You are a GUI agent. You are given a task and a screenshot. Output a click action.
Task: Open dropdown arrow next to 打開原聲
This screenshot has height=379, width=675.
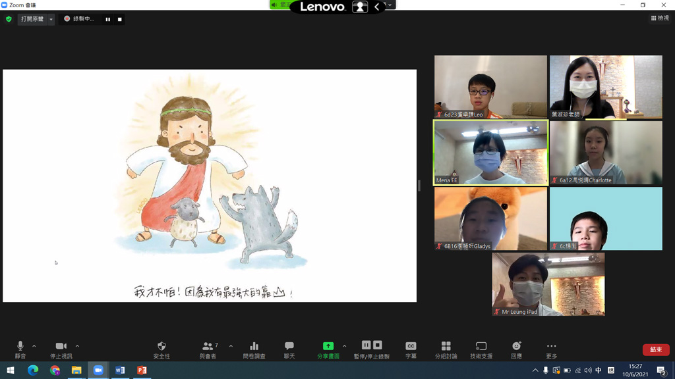[x=51, y=19]
